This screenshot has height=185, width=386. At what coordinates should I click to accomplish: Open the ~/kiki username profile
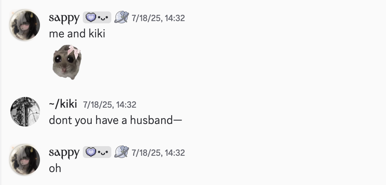coord(63,104)
